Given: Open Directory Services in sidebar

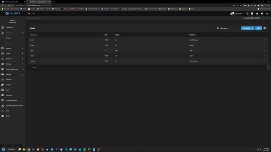Looking at the screenshot, I should coord(12,69).
